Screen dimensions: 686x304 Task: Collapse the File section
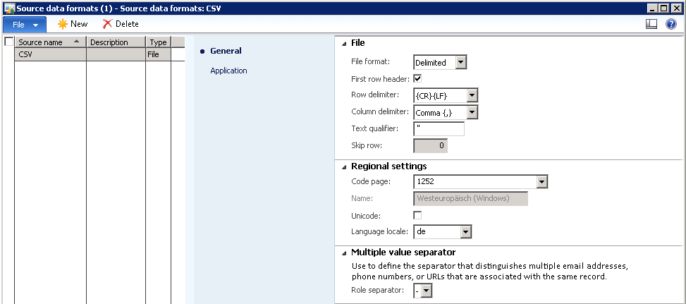tap(345, 43)
